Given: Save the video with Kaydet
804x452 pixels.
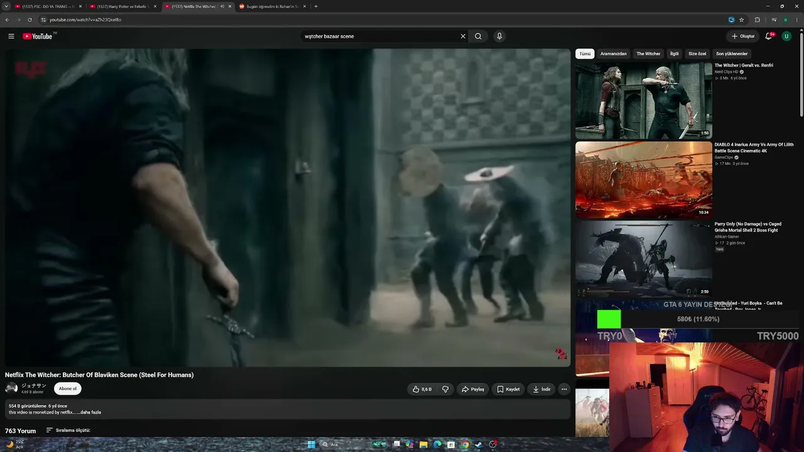Looking at the screenshot, I should [x=508, y=389].
